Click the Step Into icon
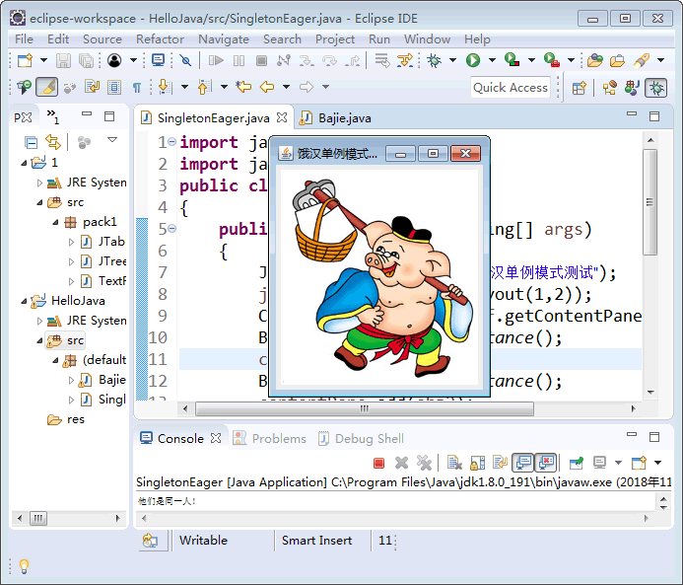The image size is (683, 585). pyautogui.click(x=307, y=60)
